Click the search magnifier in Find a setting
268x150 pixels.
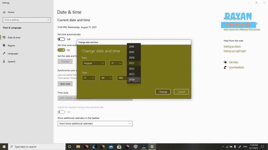tap(49, 20)
